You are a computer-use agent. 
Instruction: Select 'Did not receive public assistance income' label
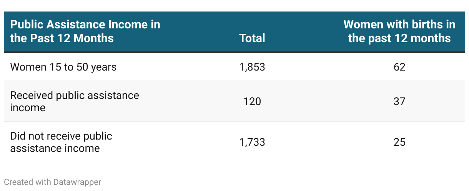[61, 142]
